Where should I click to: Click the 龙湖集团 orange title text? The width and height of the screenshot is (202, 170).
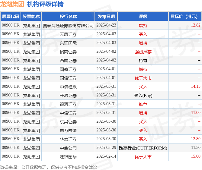(12, 4)
